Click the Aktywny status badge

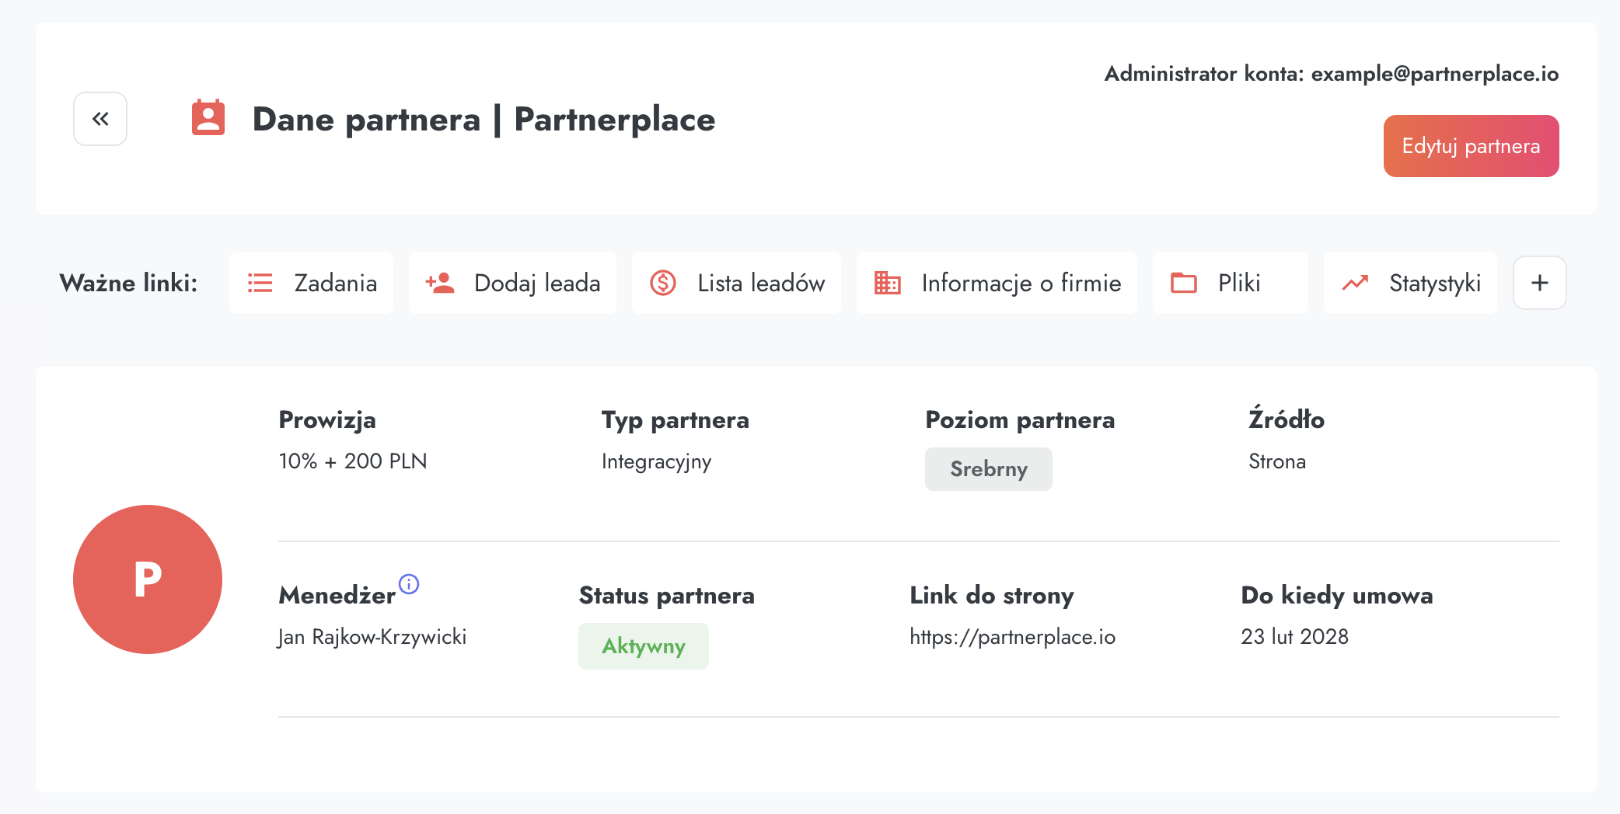pos(643,646)
